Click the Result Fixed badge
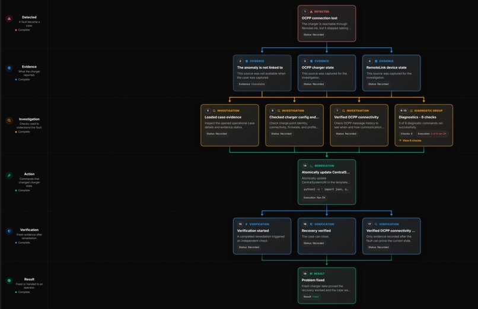 pos(311,297)
